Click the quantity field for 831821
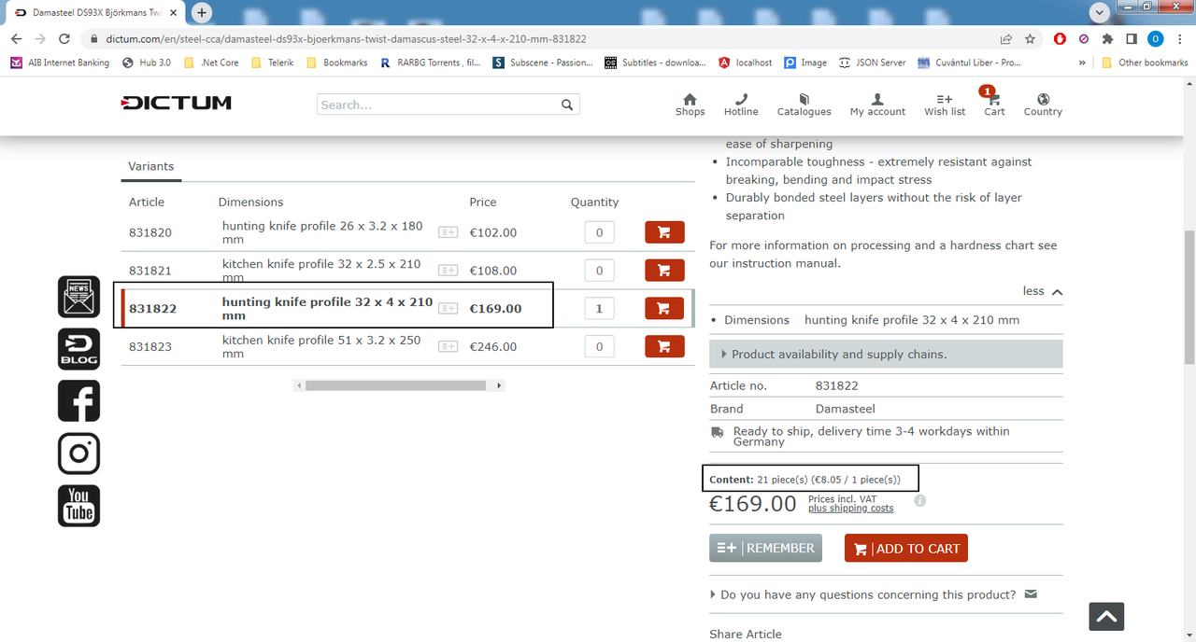Viewport: 1196px width, 642px height. [x=599, y=271]
